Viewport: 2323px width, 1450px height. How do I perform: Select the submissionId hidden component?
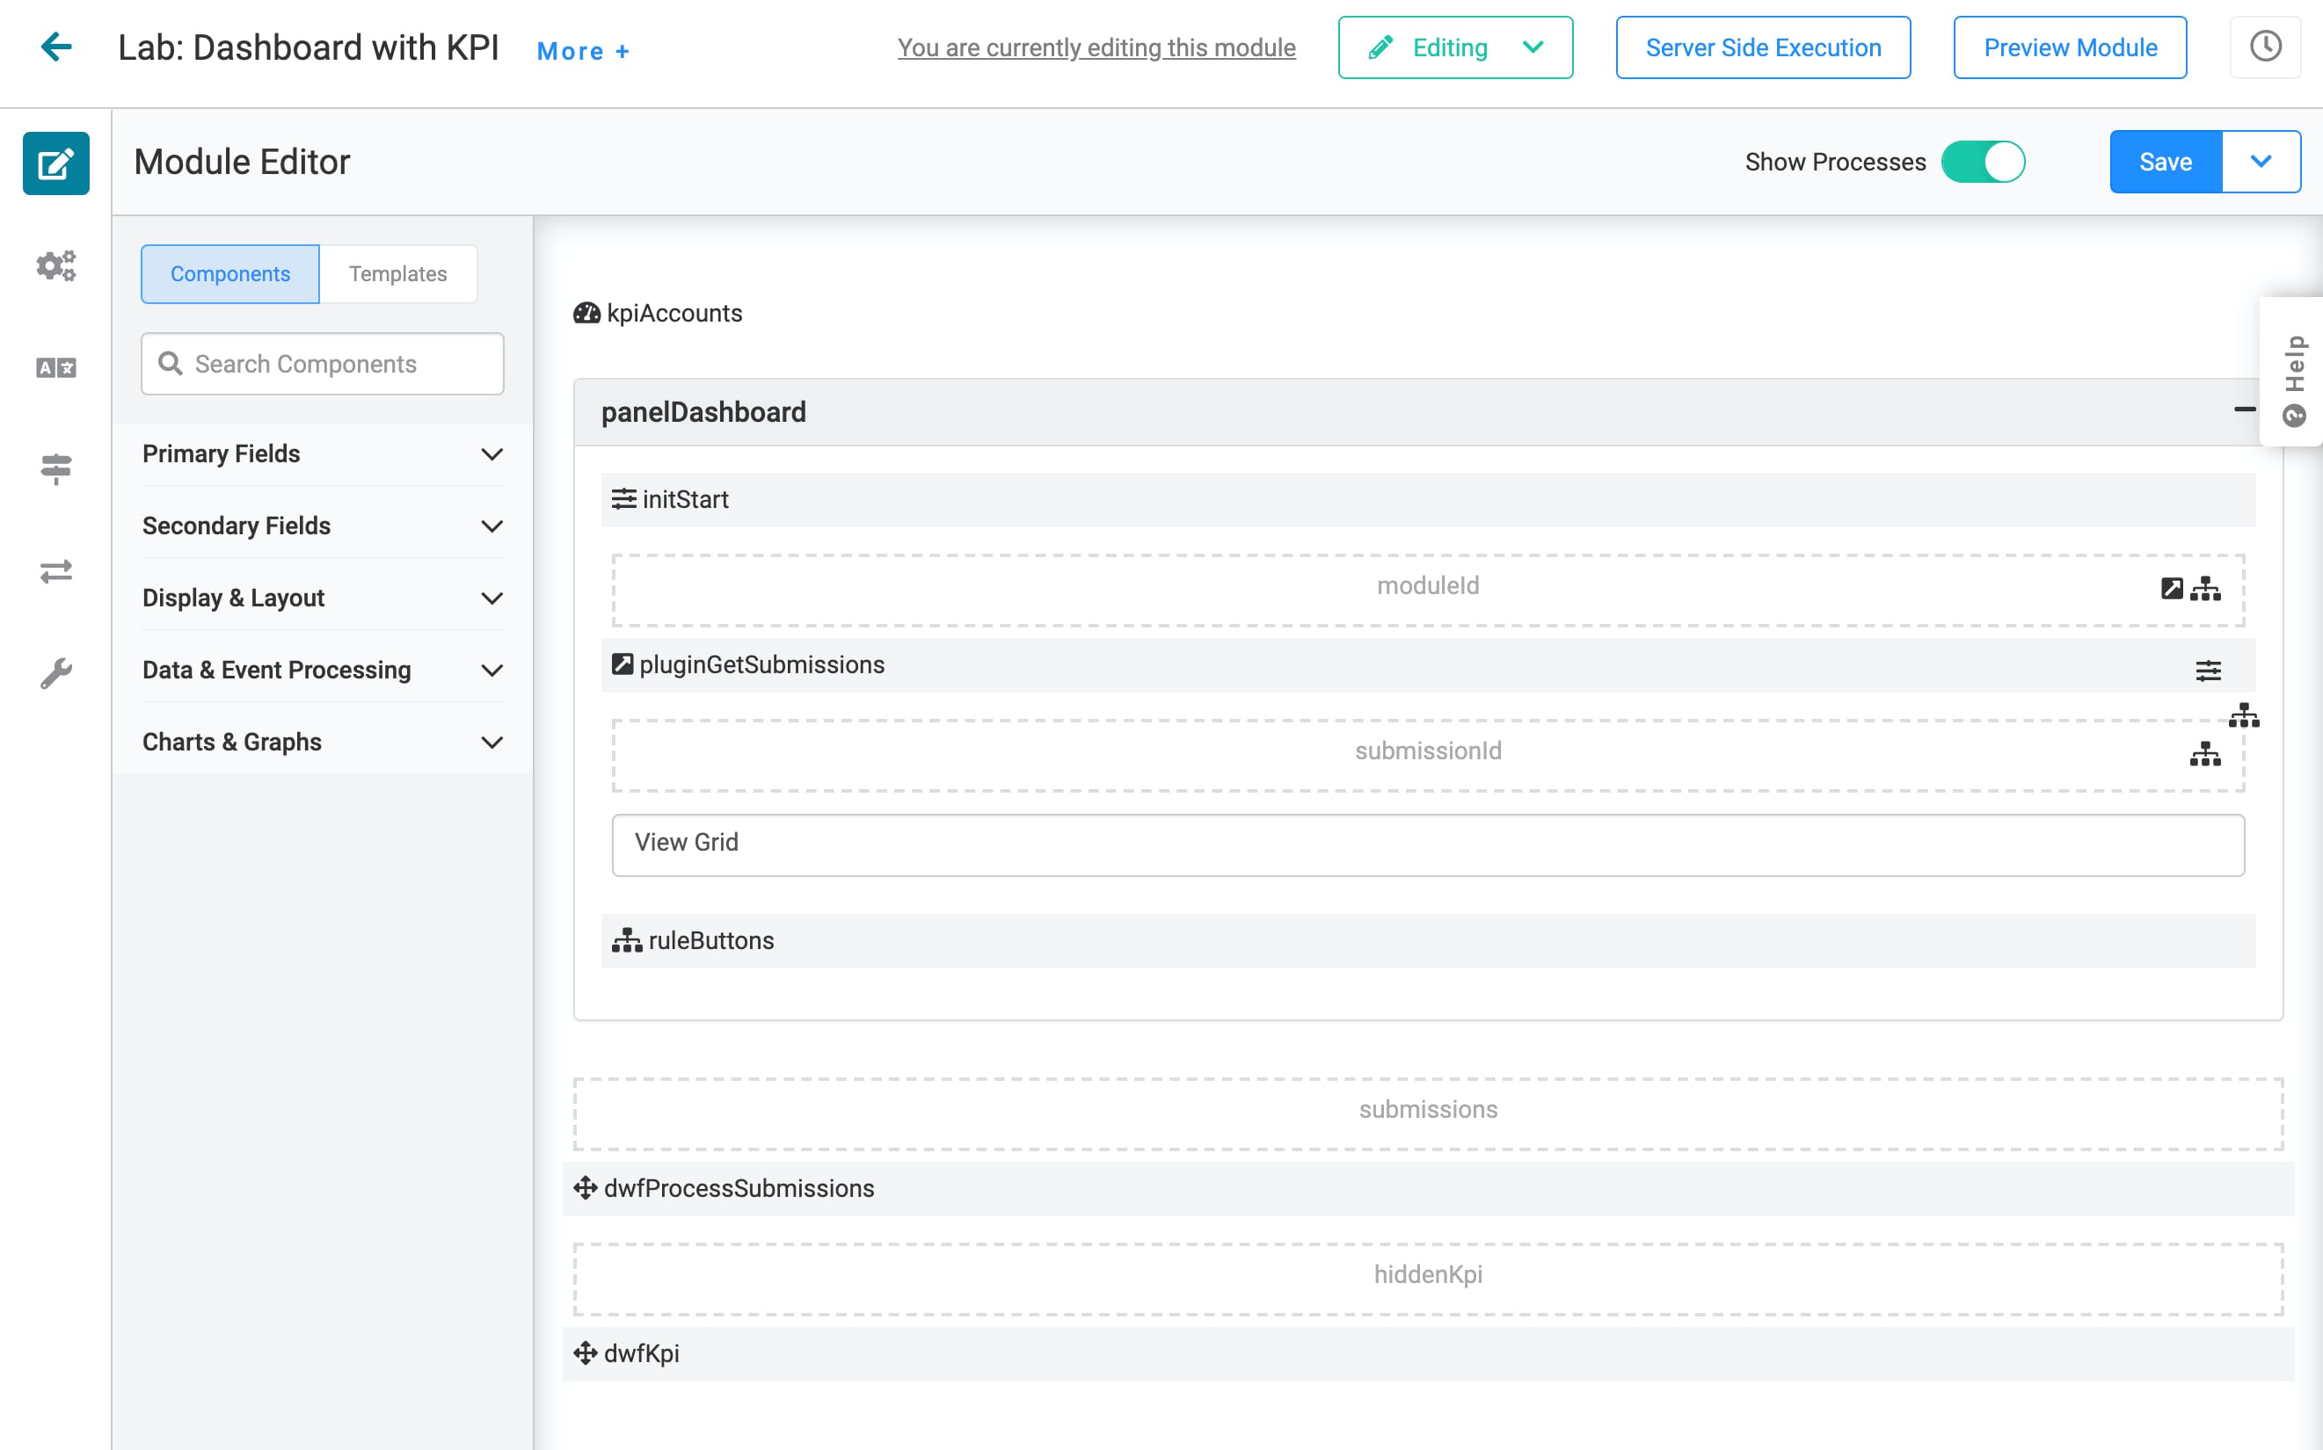coord(1428,756)
